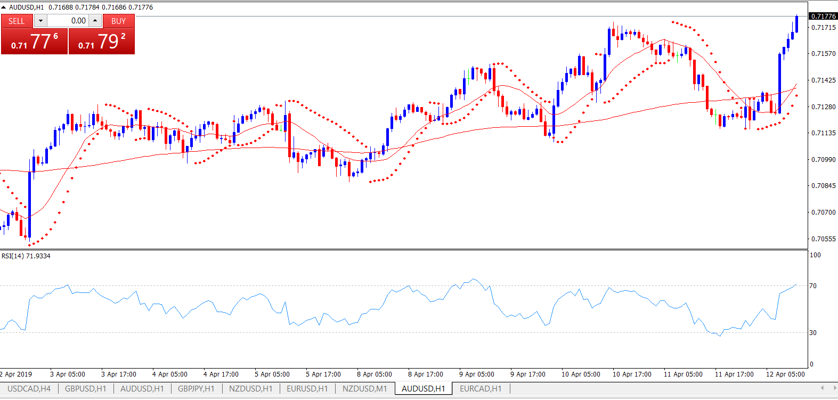Click the 10 Apr 05:00 time label
This screenshot has height=400, width=838.
pyautogui.click(x=581, y=374)
